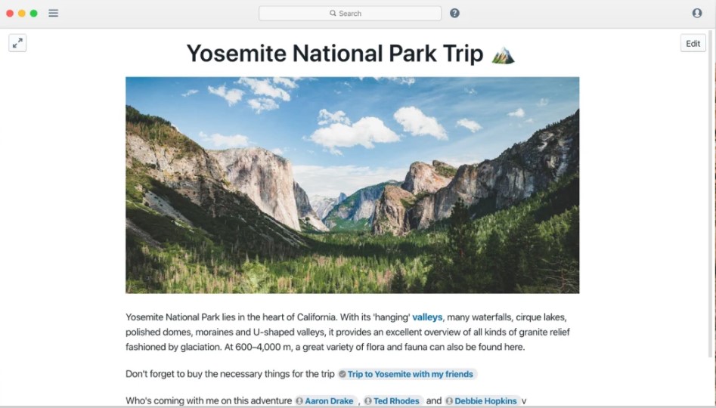Image resolution: width=716 pixels, height=408 pixels.
Task: Follow the bold 'valleys' link
Action: pos(427,317)
